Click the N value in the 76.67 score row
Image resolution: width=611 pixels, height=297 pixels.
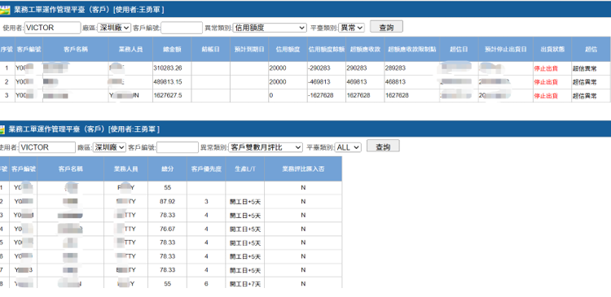(303, 229)
